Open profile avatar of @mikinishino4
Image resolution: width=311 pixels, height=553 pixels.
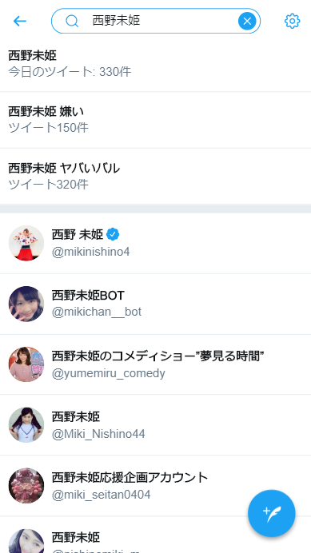26,243
